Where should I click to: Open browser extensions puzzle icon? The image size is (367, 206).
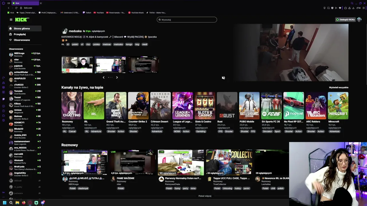(x=345, y=8)
